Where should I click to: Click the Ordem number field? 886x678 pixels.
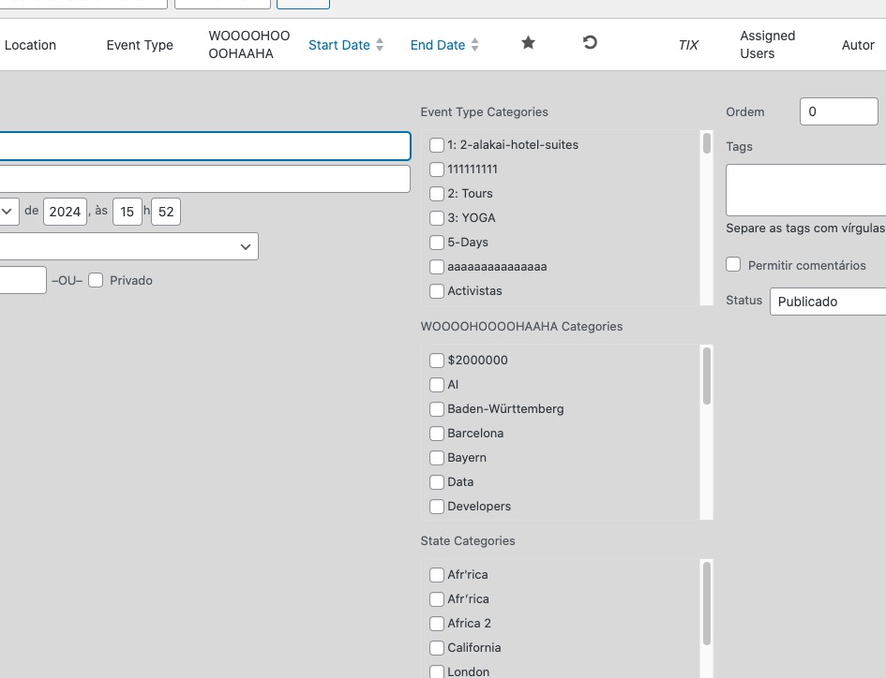pyautogui.click(x=838, y=111)
